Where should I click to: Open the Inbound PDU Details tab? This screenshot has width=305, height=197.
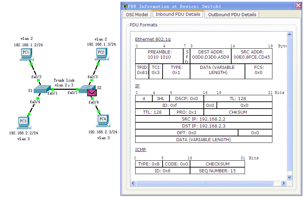[178, 14]
